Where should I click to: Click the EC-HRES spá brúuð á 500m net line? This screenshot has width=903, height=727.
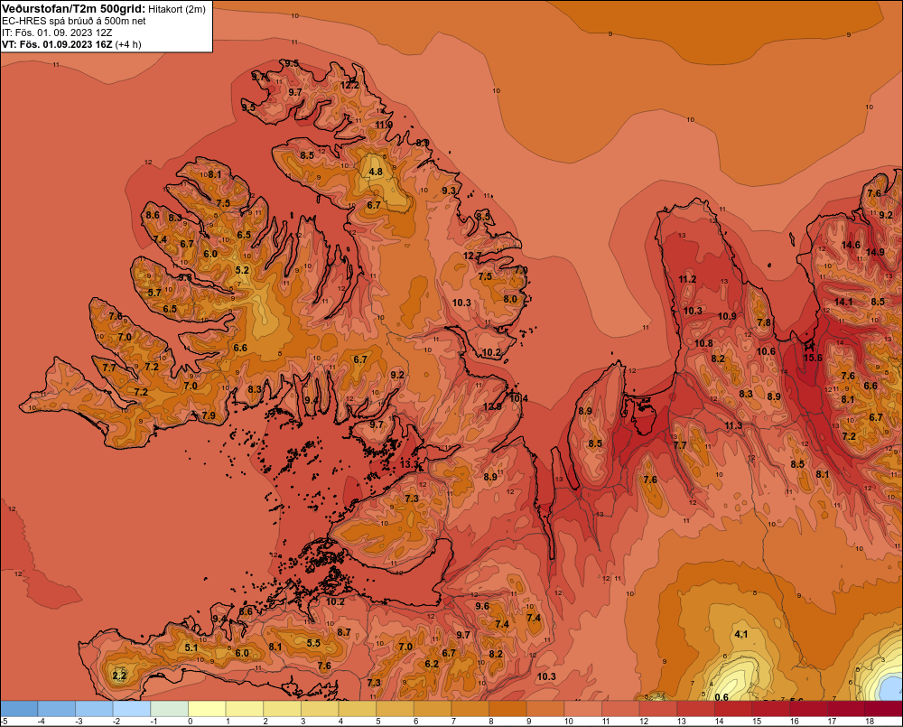click(74, 22)
